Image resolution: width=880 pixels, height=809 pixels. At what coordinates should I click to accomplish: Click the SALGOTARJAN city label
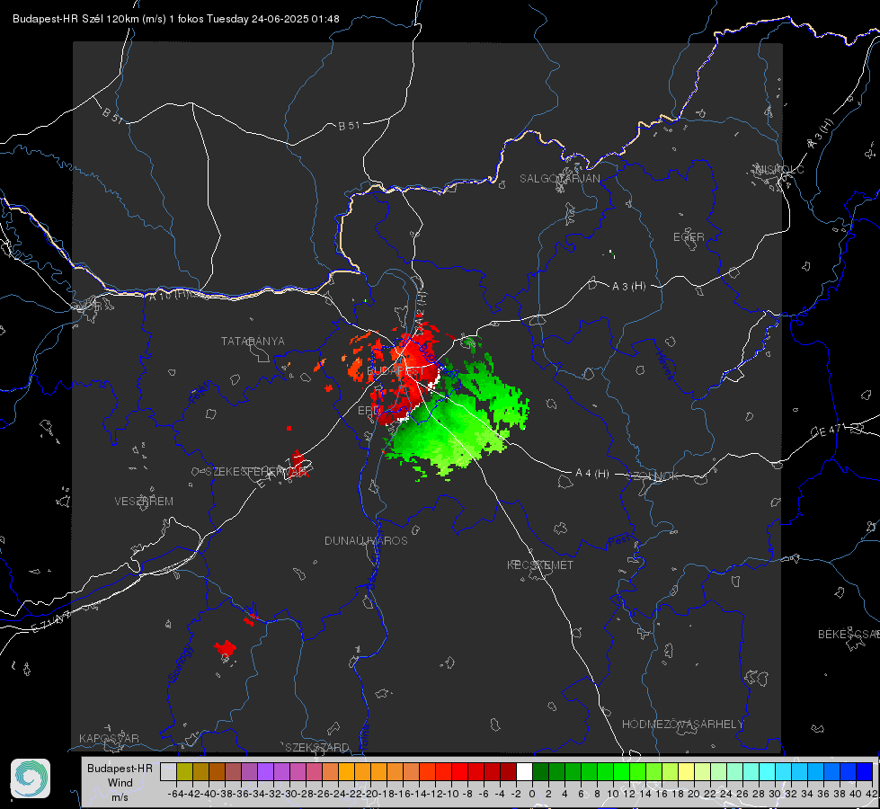[x=559, y=179]
